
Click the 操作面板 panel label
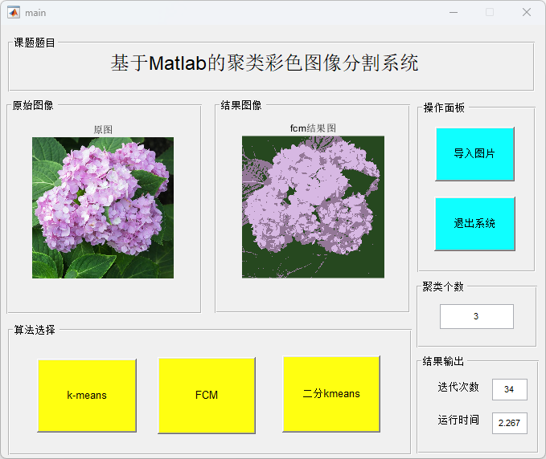point(444,108)
